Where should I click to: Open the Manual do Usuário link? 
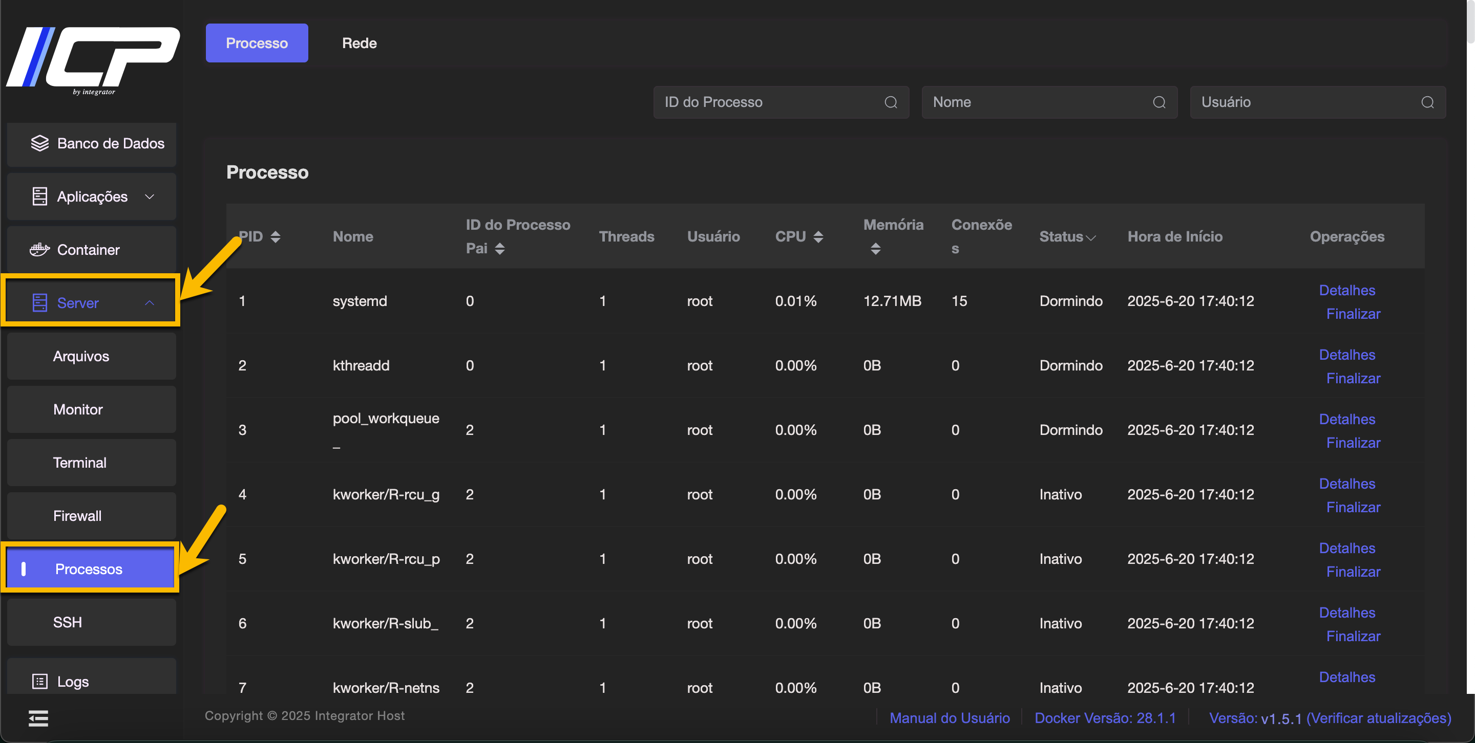950,718
